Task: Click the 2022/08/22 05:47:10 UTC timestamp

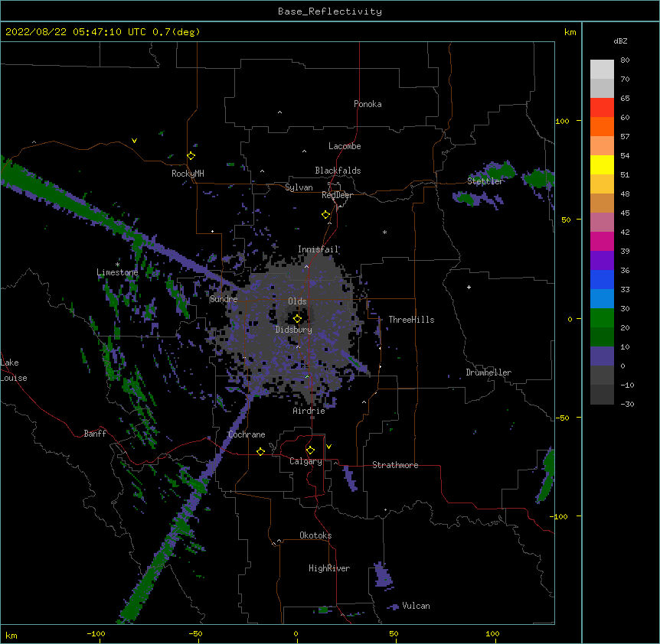Action: 75,32
